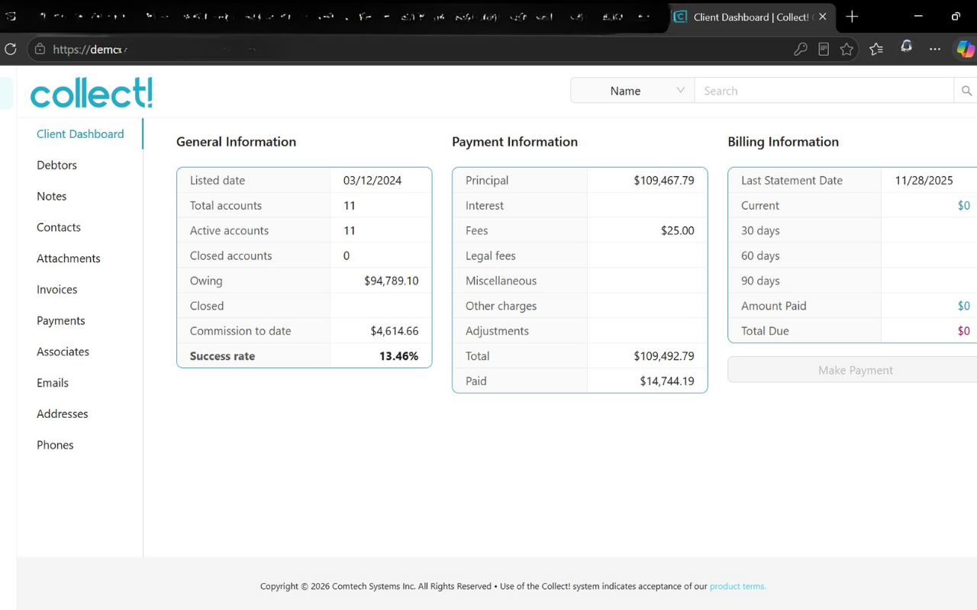Click the Adjustments row label

pos(497,331)
